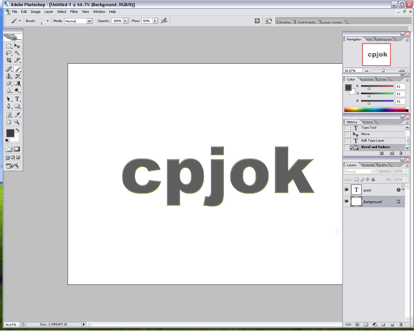The width and height of the screenshot is (414, 331).
Task: Toggle Bevel and Emboss history state checkbox
Action: pyautogui.click(x=347, y=147)
